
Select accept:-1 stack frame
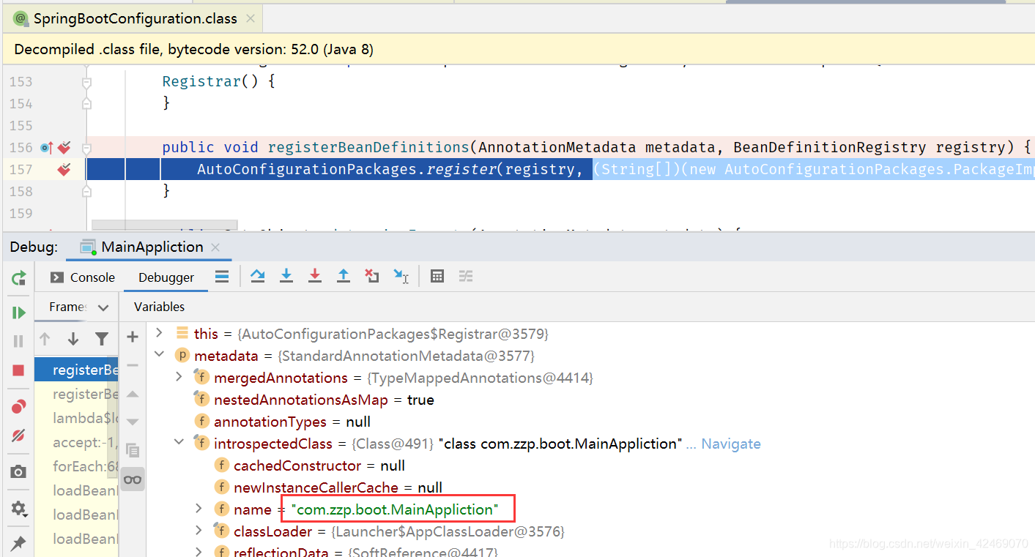[x=76, y=442]
